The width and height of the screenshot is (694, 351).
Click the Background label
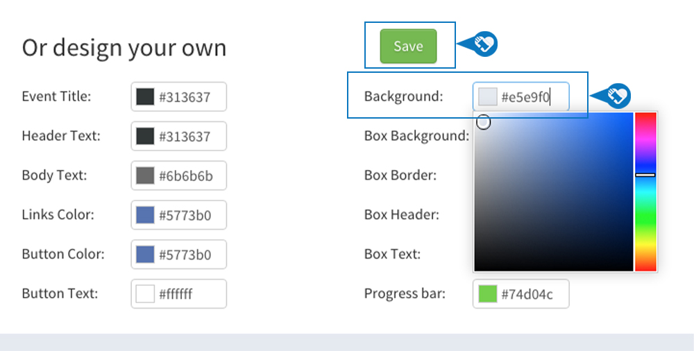404,96
